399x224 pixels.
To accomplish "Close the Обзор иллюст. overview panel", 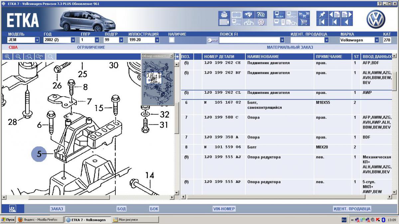I will (171, 56).
